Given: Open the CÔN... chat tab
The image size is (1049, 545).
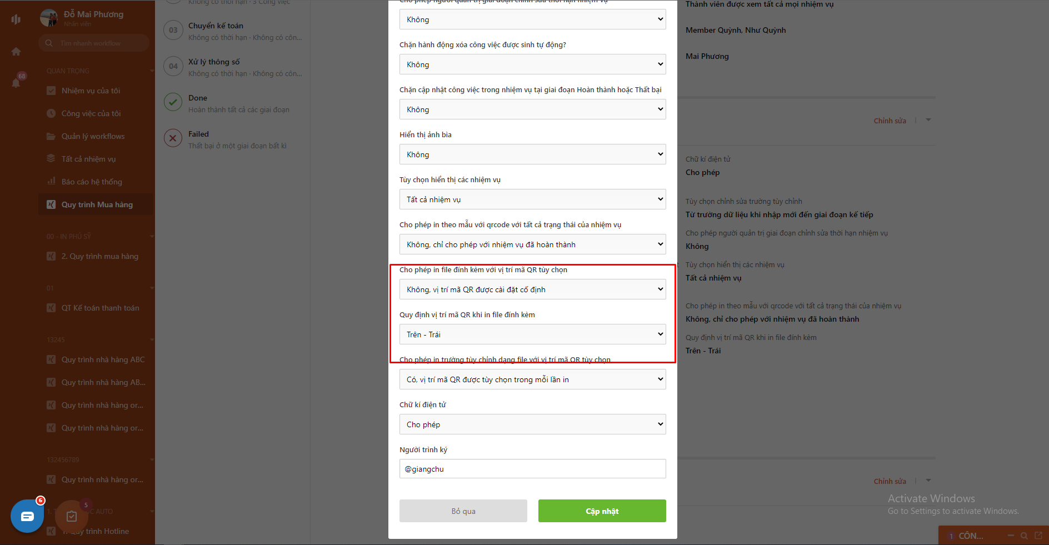Looking at the screenshot, I should point(971,536).
